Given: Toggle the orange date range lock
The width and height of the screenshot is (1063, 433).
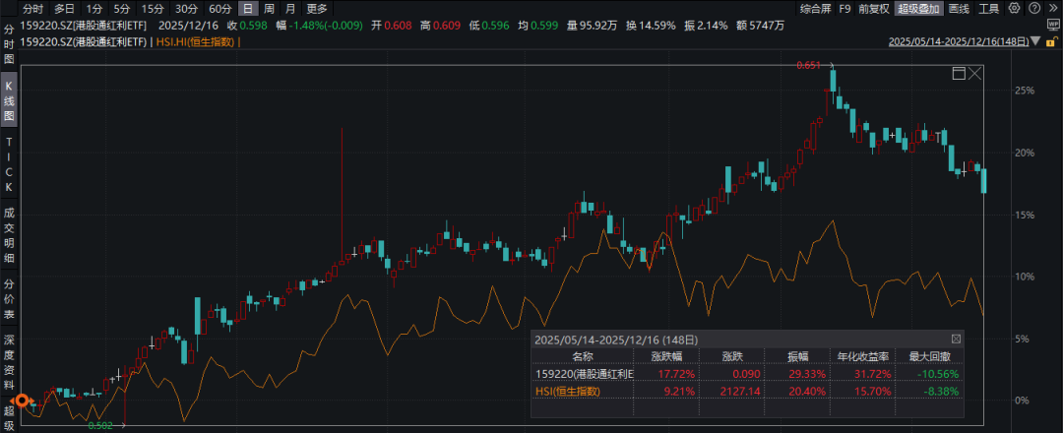Looking at the screenshot, I should pyautogui.click(x=1052, y=41).
